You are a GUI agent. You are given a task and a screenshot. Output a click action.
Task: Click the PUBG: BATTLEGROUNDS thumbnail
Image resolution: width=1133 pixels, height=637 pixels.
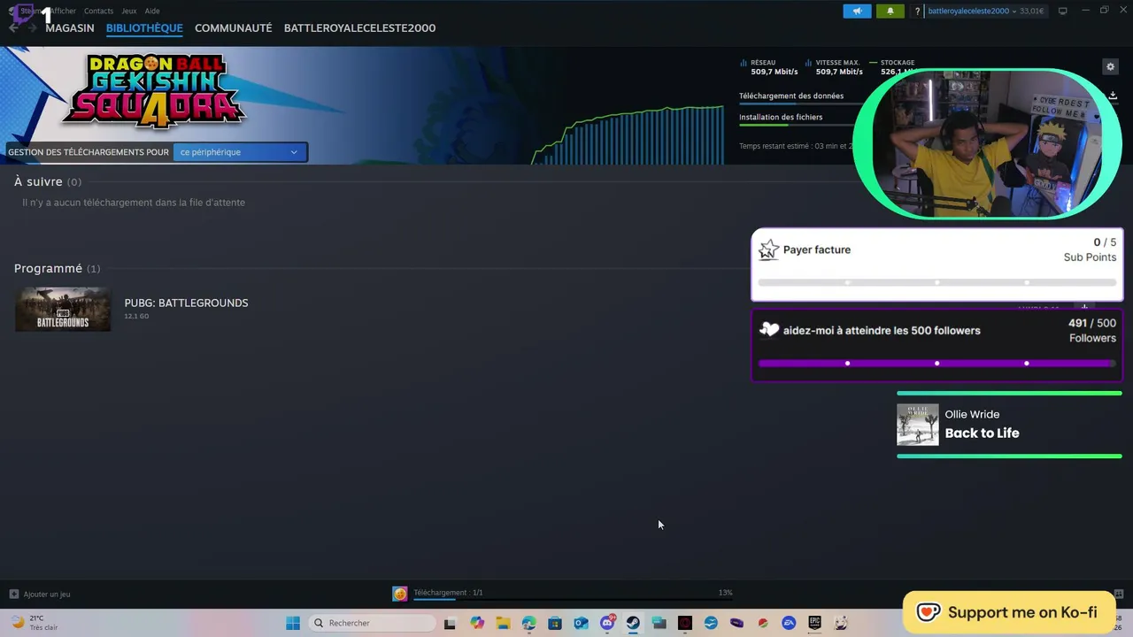click(x=63, y=309)
